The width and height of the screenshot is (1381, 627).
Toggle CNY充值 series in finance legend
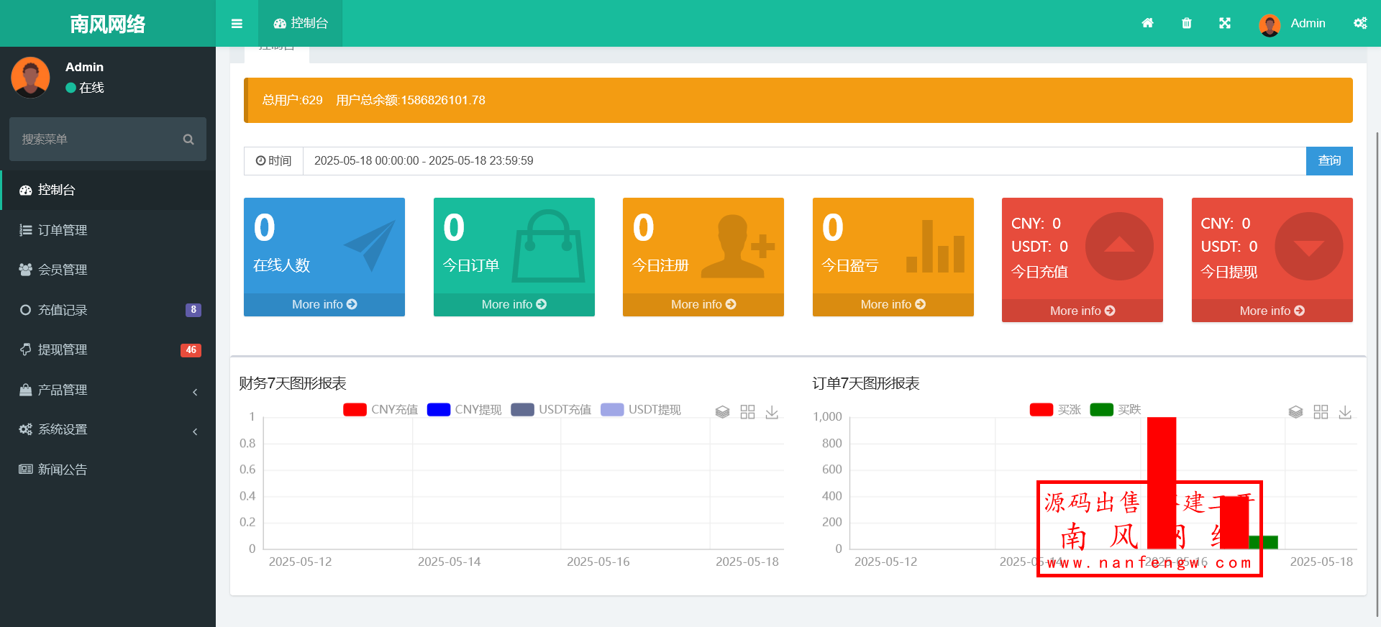tap(380, 410)
